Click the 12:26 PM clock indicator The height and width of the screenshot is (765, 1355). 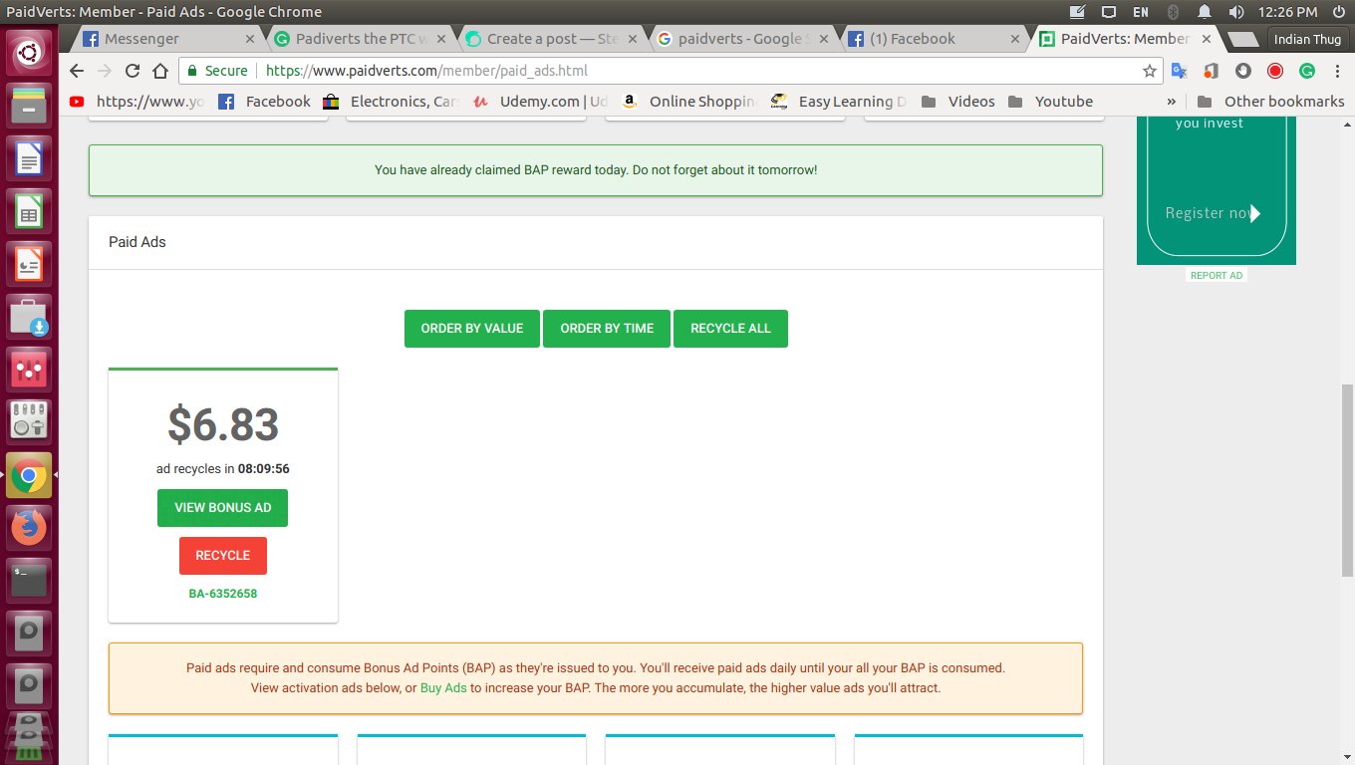coord(1288,12)
